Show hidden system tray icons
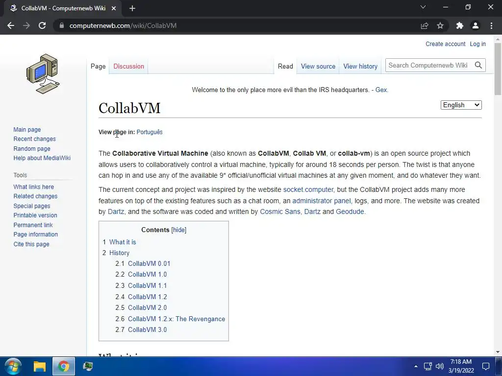The image size is (502, 376). [x=416, y=366]
